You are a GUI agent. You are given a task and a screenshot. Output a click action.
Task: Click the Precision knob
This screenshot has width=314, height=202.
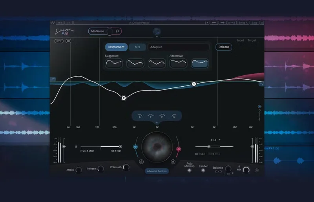click(126, 167)
